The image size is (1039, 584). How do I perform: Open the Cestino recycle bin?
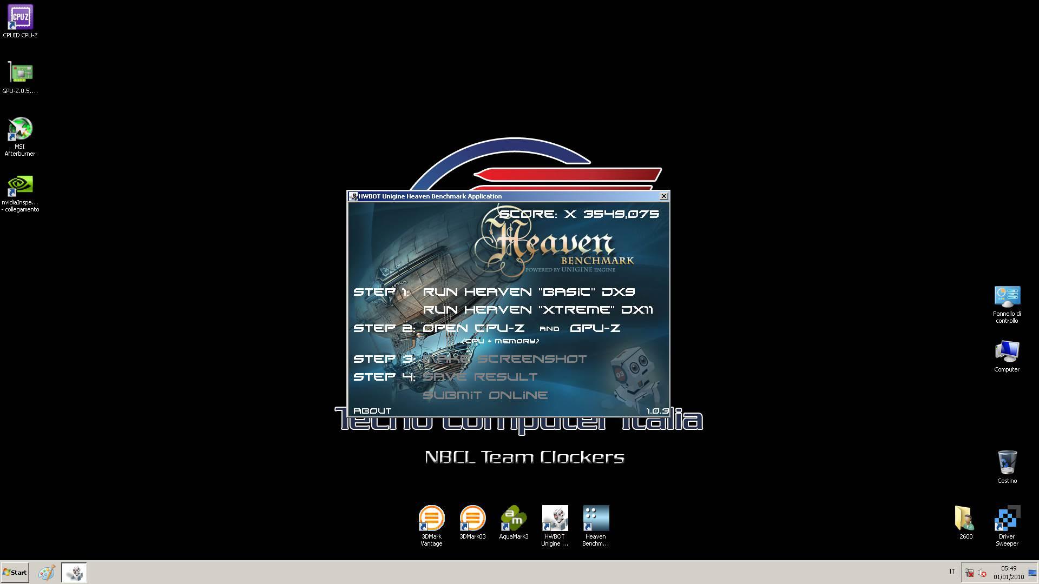tap(1007, 467)
